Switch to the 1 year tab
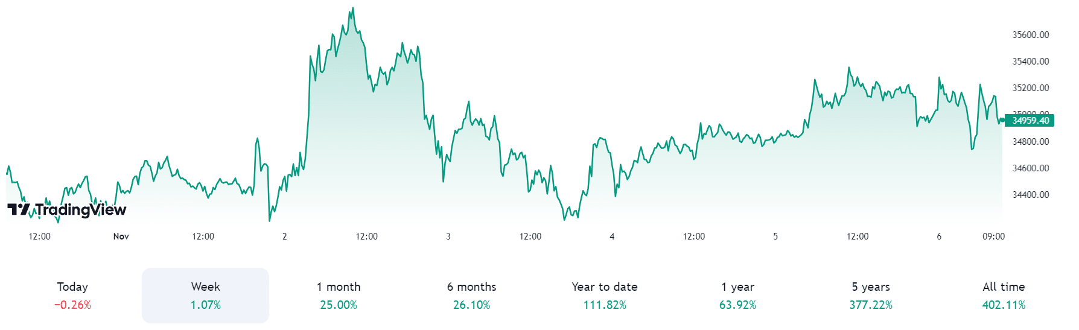1079x330 pixels. [737, 295]
